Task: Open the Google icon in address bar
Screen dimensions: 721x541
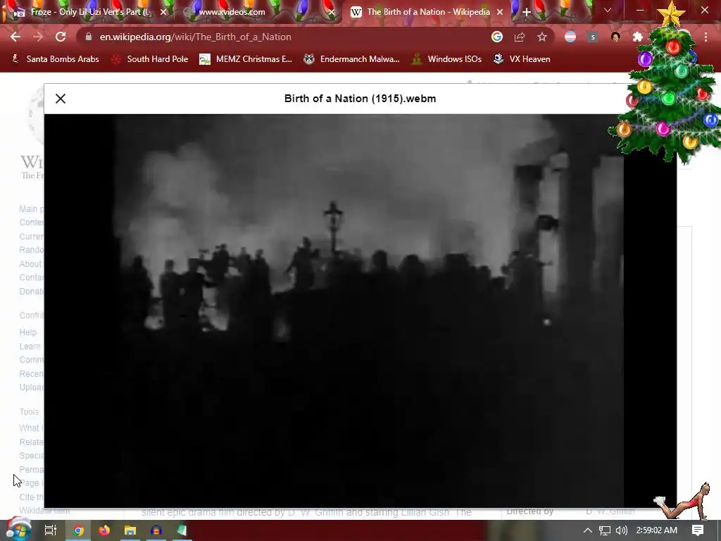Action: [x=496, y=37]
